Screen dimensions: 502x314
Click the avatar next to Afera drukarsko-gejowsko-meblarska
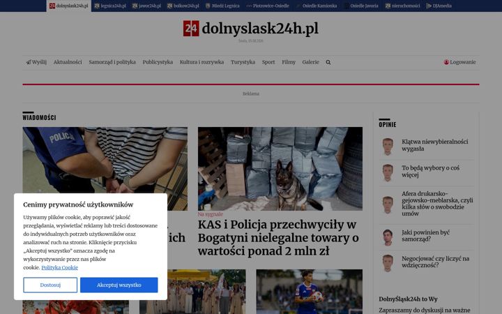point(388,204)
